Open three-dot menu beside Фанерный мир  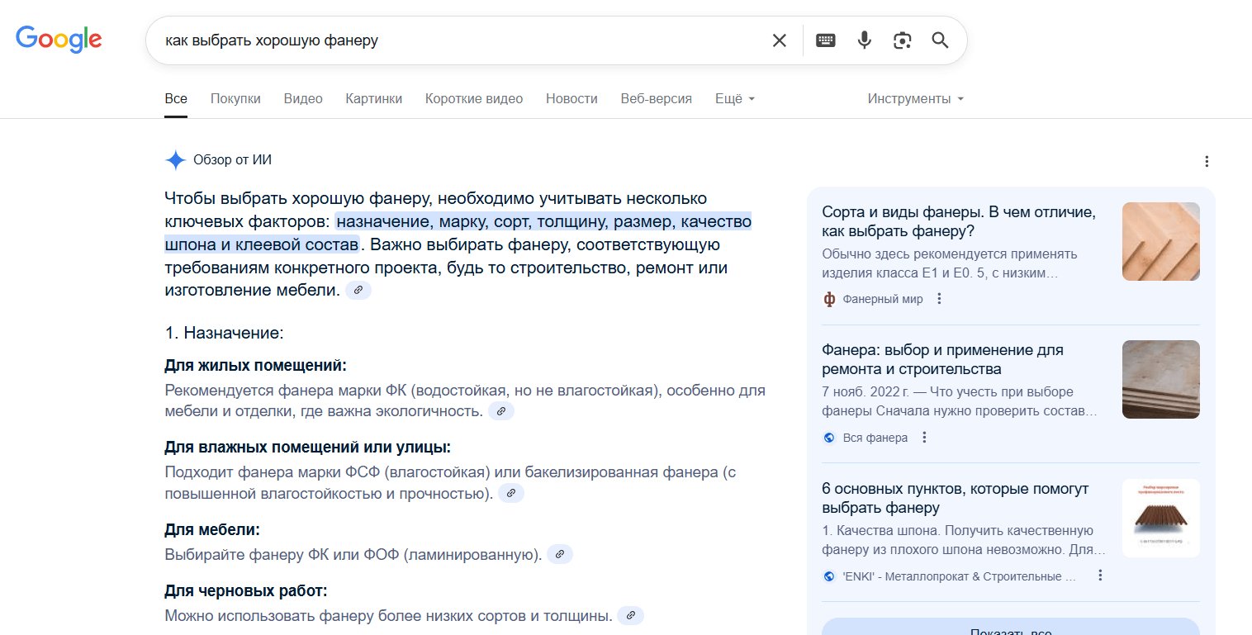click(x=939, y=299)
